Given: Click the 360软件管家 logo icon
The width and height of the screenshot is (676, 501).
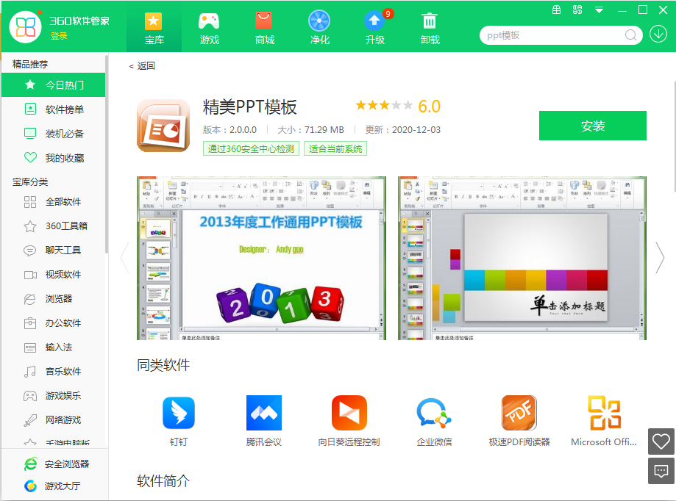Looking at the screenshot, I should (25, 27).
